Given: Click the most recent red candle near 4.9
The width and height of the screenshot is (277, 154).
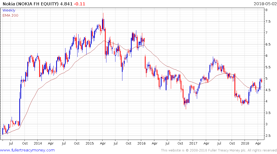Looking at the screenshot, I should [x=262, y=80].
